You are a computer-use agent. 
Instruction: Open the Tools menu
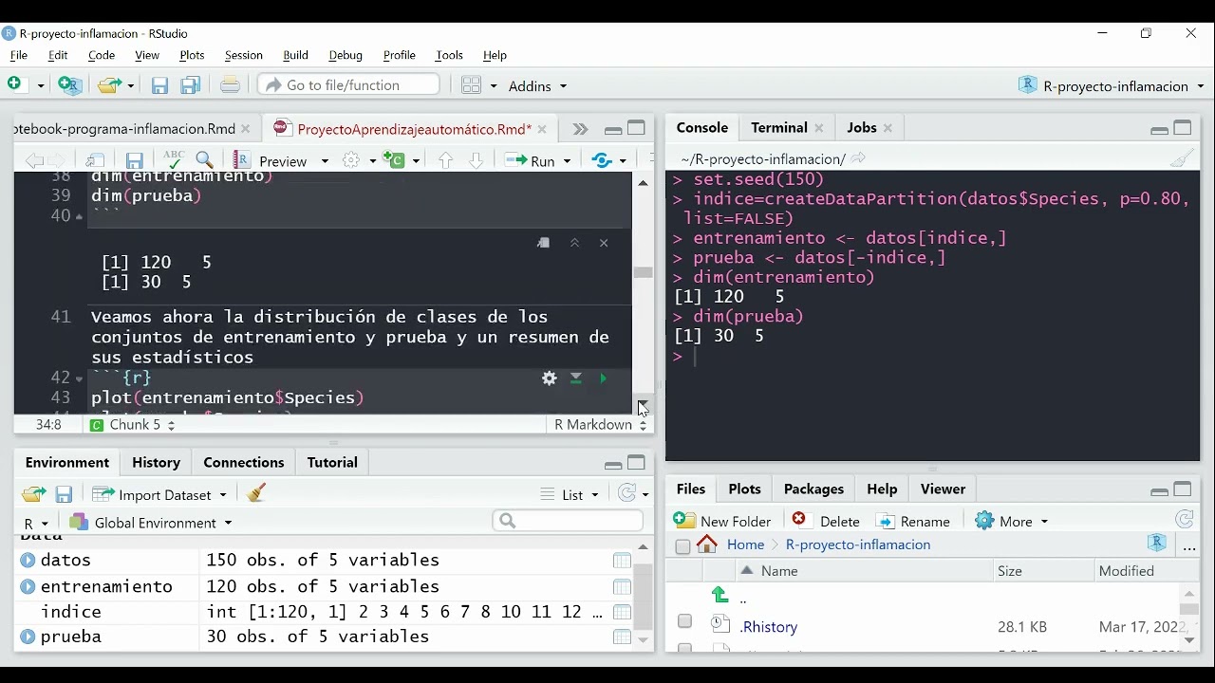[449, 55]
